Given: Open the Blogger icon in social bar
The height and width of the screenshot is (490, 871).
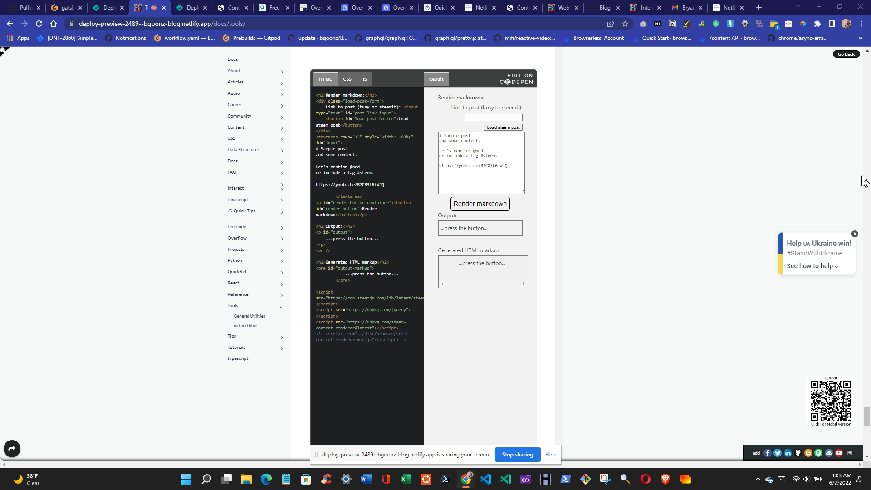Looking at the screenshot, I should [808, 453].
